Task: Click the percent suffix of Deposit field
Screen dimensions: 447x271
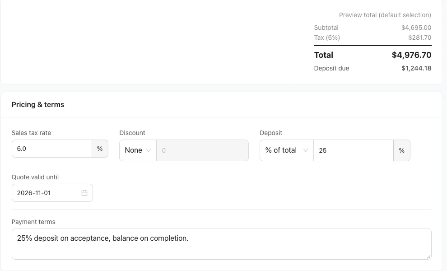Action: 402,150
